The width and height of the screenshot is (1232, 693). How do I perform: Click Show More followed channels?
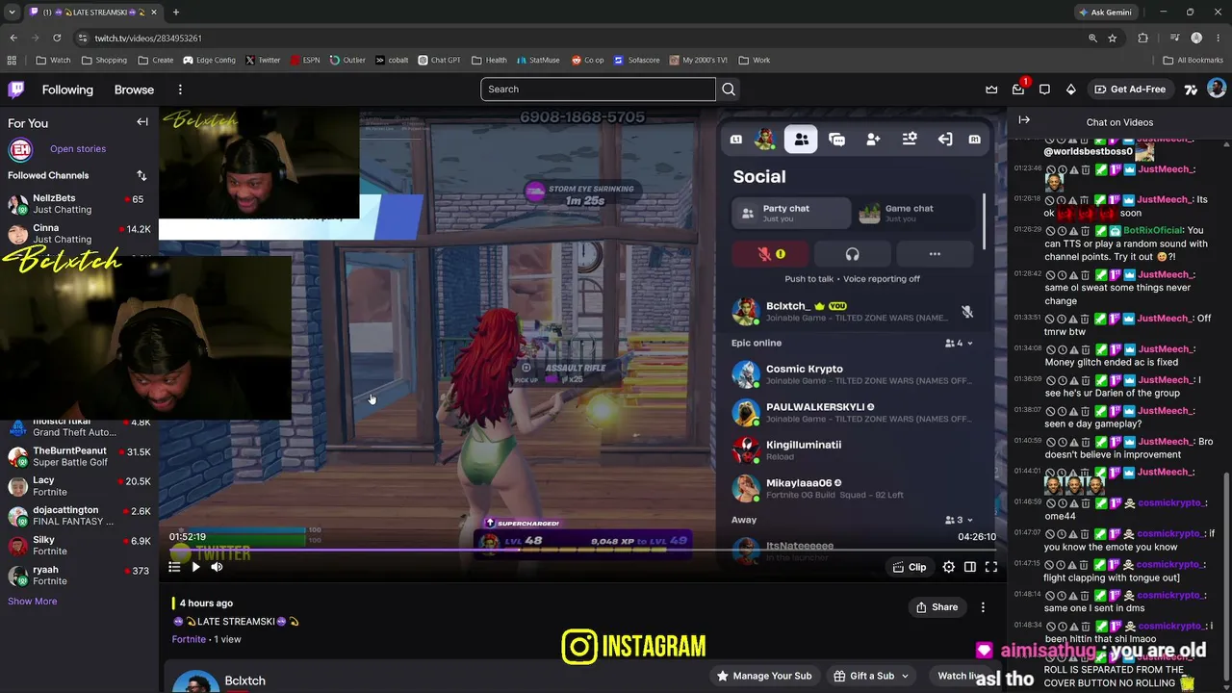[x=32, y=602]
